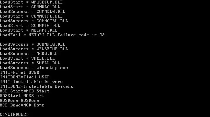
Task: Click the text 'Failure code is 02'
Action: 81,35
